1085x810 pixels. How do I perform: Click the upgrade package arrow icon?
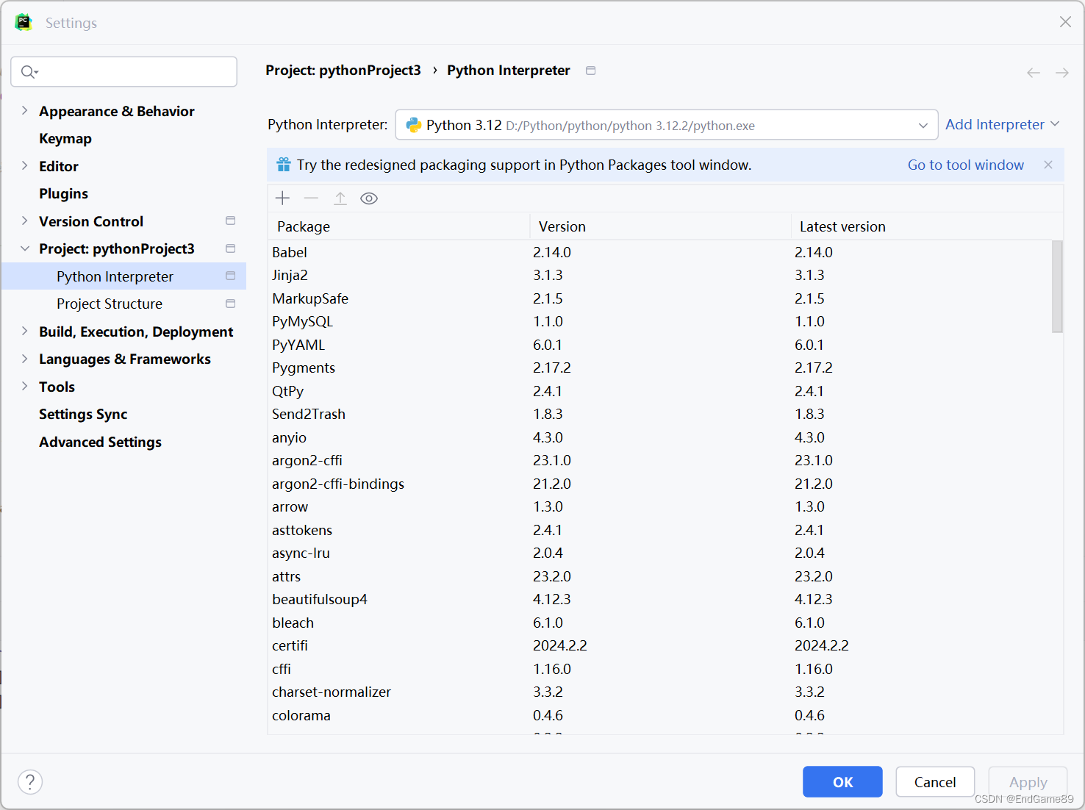click(340, 198)
